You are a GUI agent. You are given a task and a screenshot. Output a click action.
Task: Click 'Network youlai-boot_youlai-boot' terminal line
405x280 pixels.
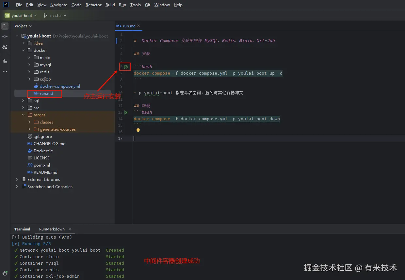[x=60, y=250]
